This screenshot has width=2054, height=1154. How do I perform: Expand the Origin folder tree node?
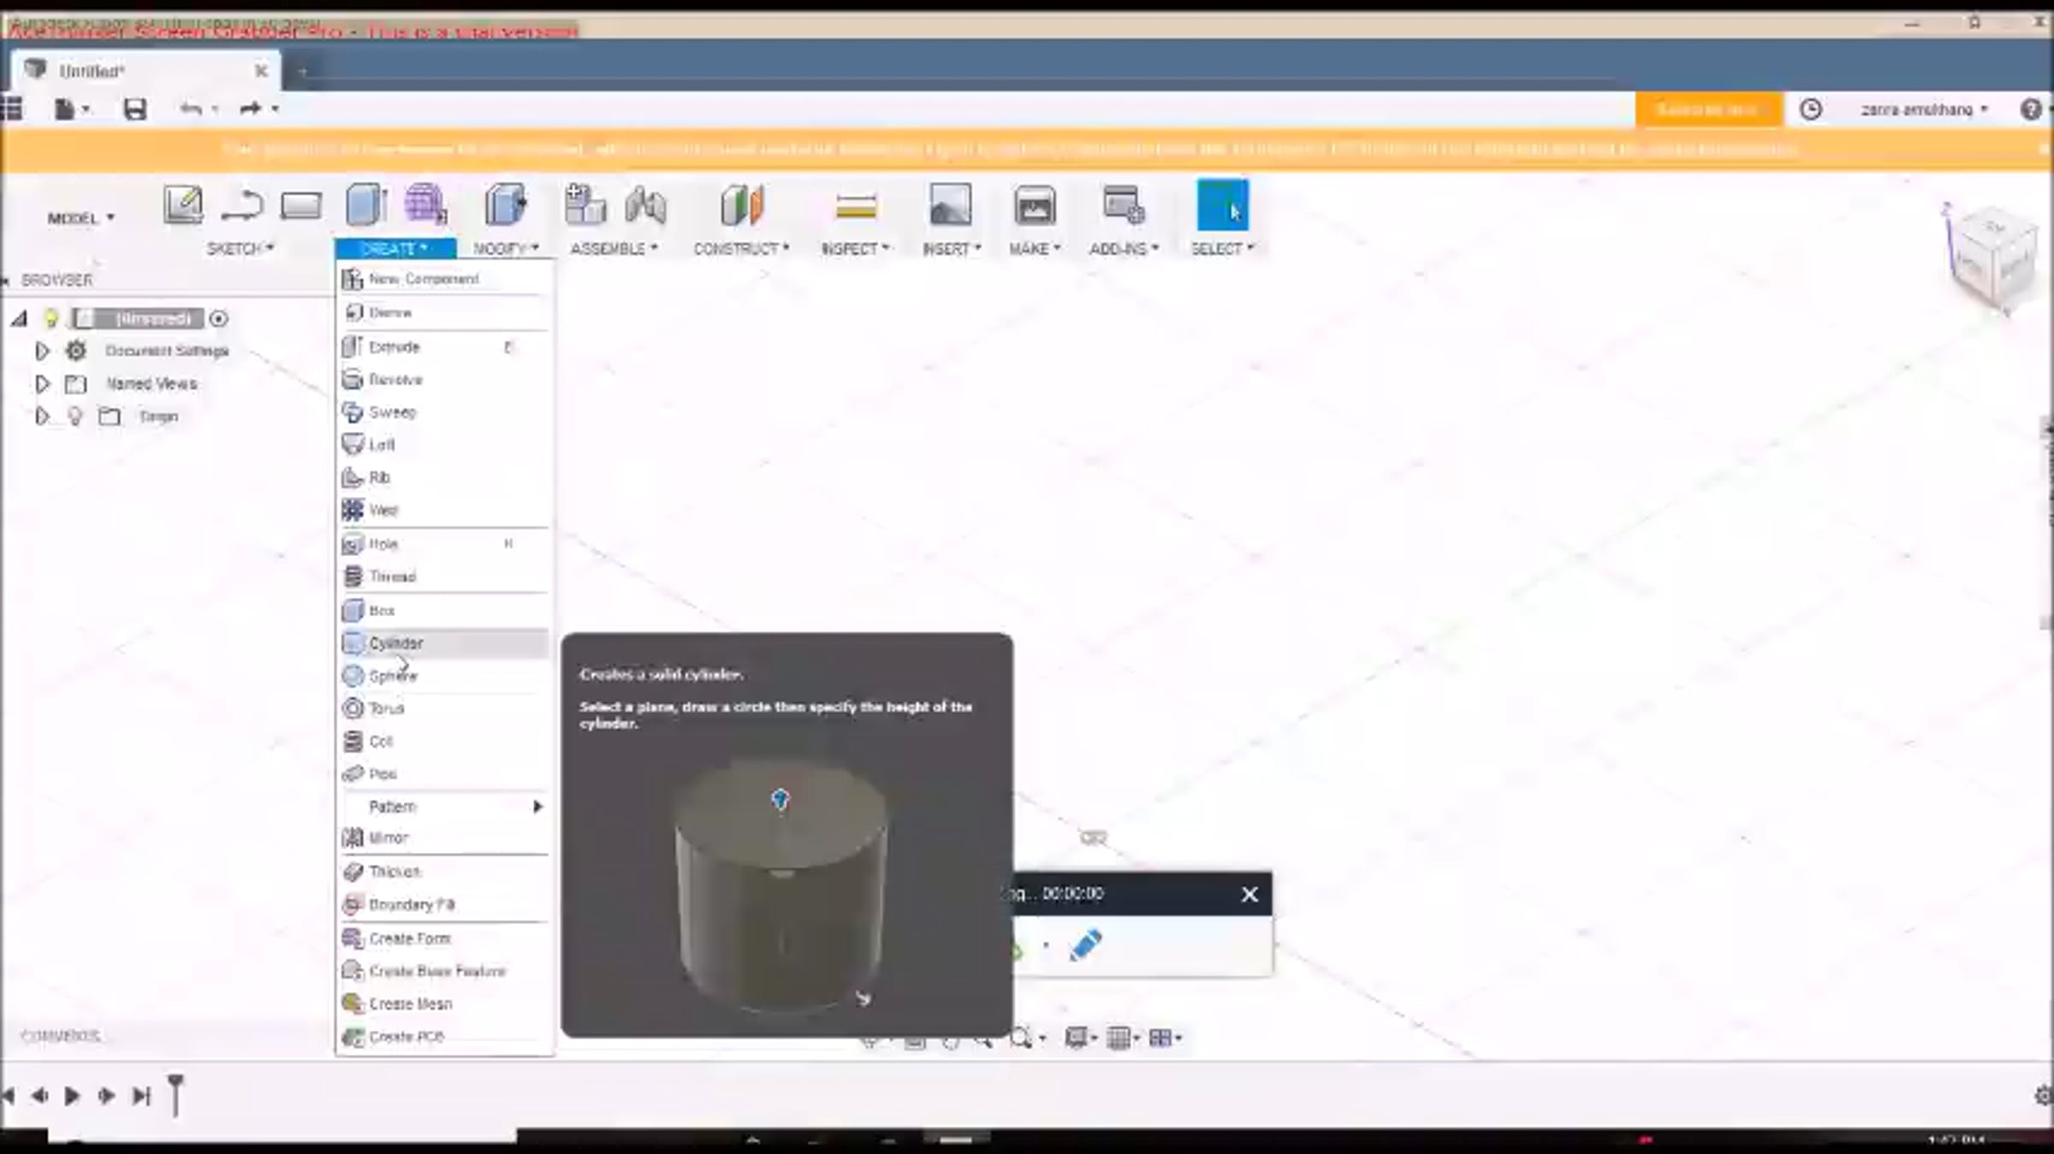(x=41, y=417)
